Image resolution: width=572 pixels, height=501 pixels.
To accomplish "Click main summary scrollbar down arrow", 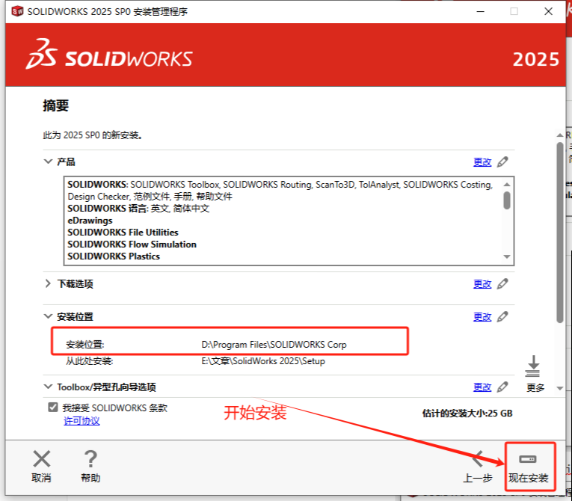I will pos(560,388).
